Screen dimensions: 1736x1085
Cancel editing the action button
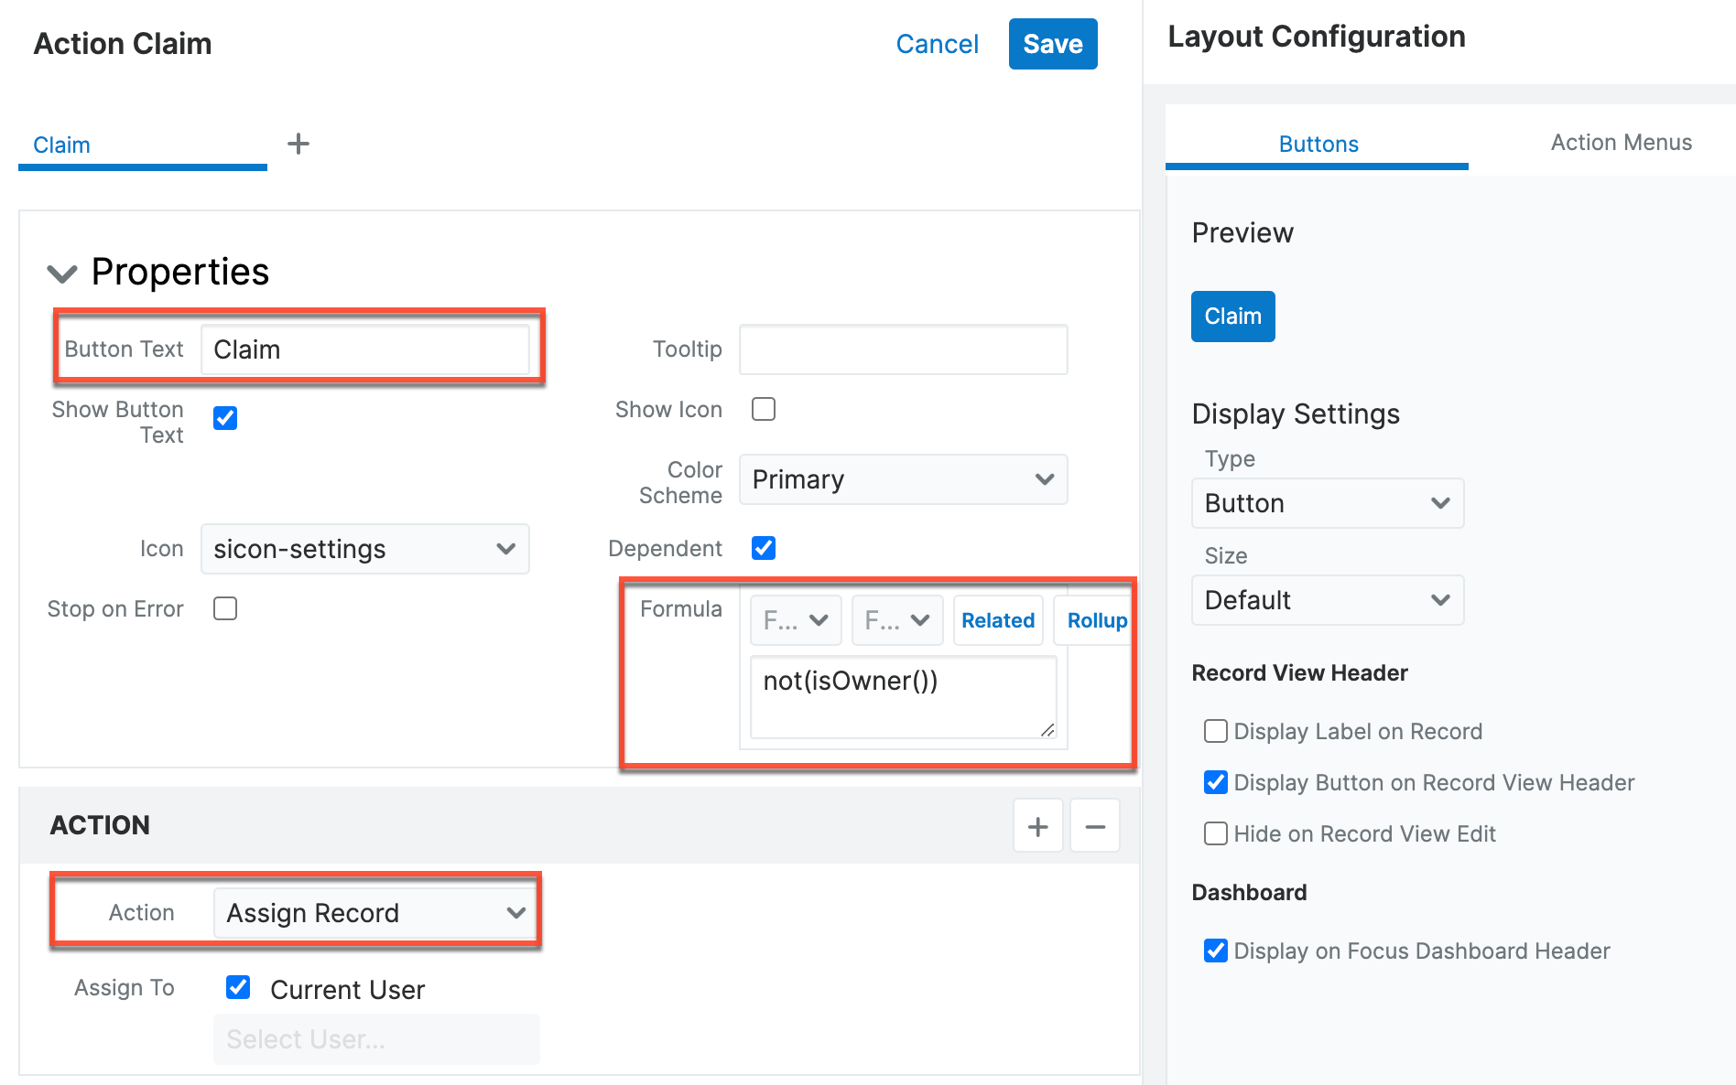pyautogui.click(x=937, y=44)
